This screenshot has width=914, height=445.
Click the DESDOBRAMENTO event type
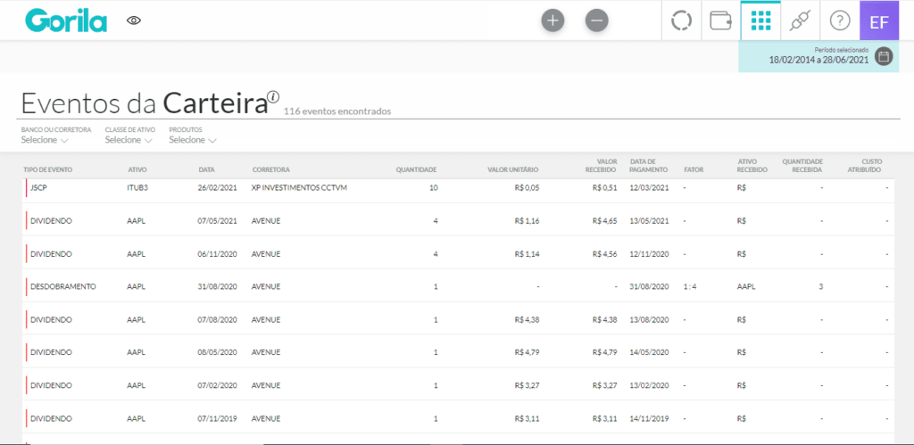[63, 286]
